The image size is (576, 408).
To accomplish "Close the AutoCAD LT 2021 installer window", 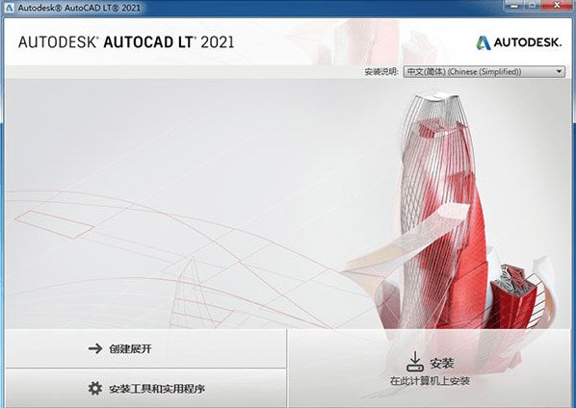I will [x=558, y=5].
